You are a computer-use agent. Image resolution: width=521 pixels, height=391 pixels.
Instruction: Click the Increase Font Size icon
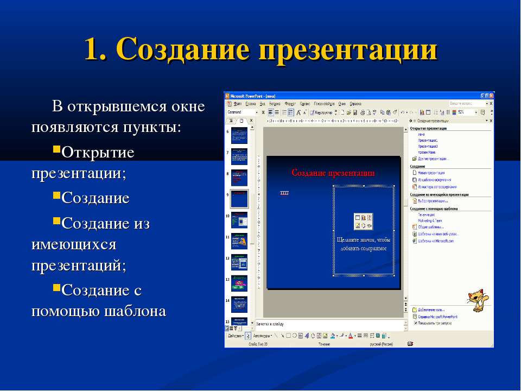pyautogui.click(x=298, y=113)
